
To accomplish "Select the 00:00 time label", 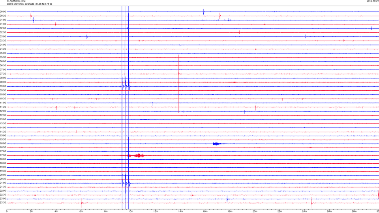I will [3, 11].
